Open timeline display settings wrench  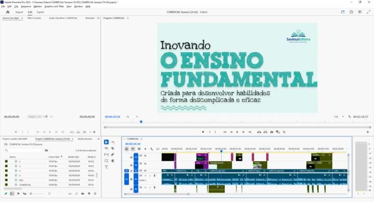(152, 149)
